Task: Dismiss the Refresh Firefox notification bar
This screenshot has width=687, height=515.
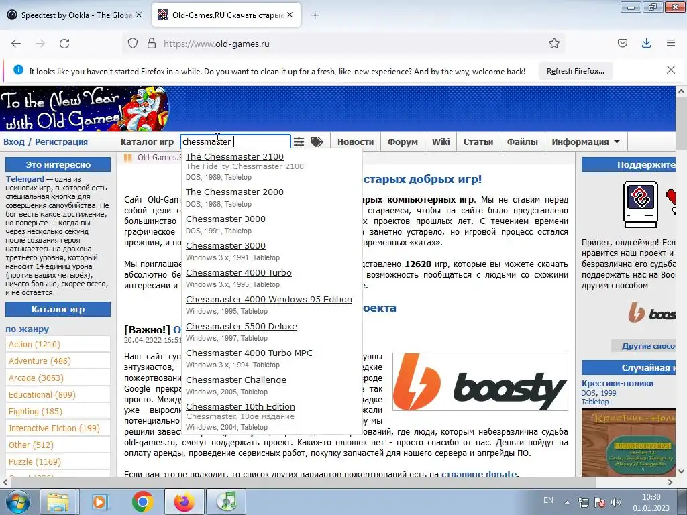Action: coord(670,70)
